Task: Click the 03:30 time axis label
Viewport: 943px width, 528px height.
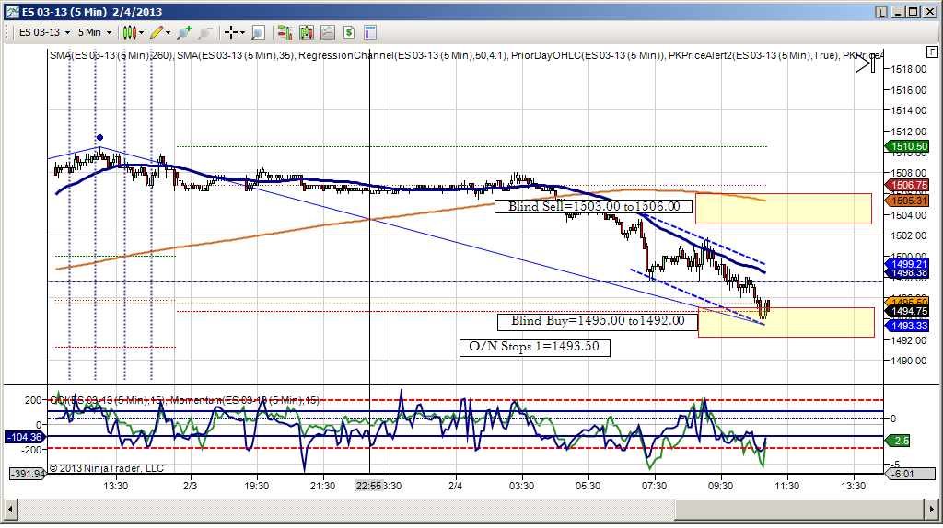Action: [x=521, y=486]
